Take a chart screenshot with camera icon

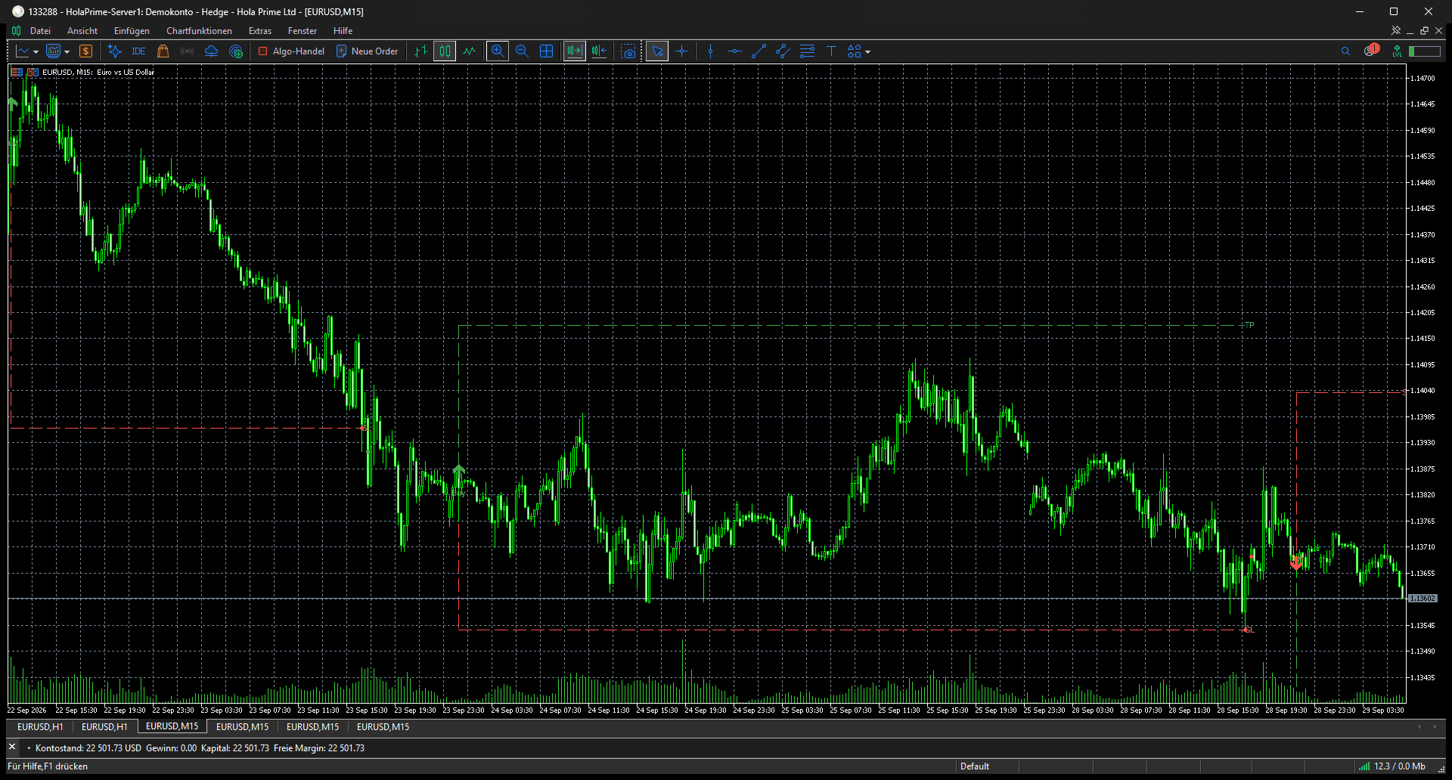628,51
